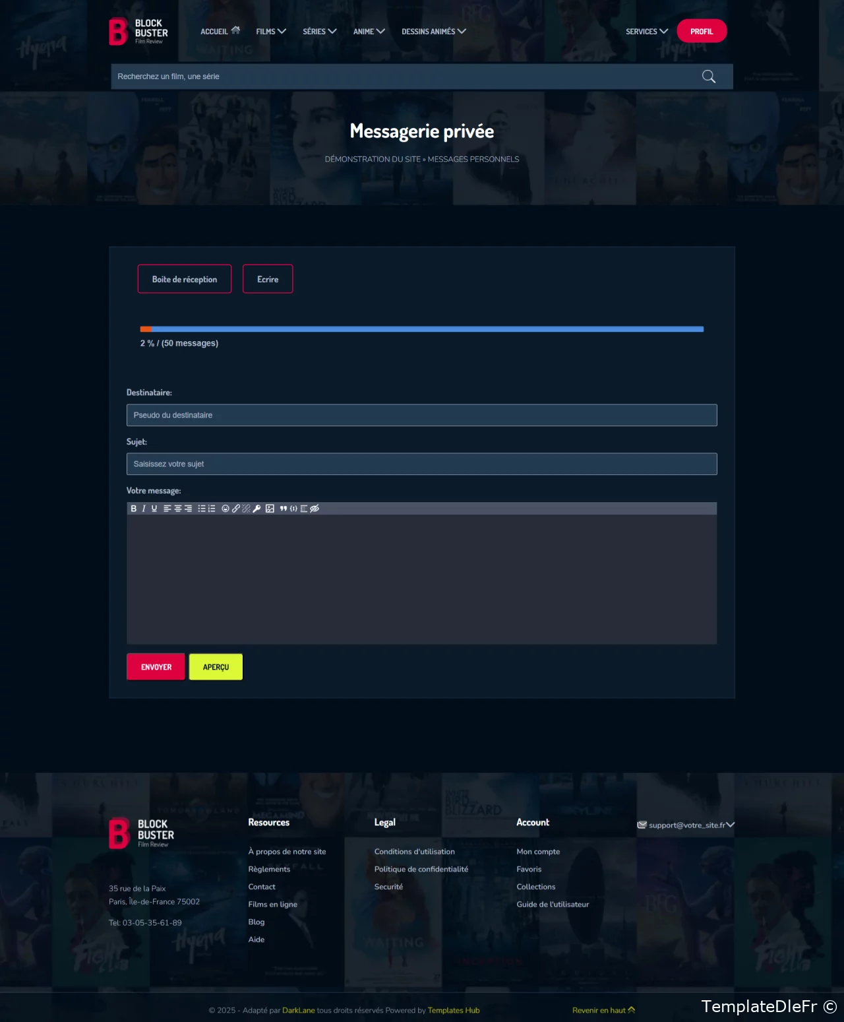Apply italic formatting in editor toolbar
The image size is (844, 1022).
(x=144, y=509)
